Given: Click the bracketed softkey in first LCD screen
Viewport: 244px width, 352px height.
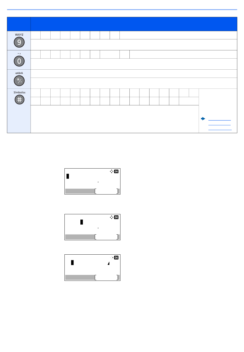Looking at the screenshot, I should pos(107,191).
